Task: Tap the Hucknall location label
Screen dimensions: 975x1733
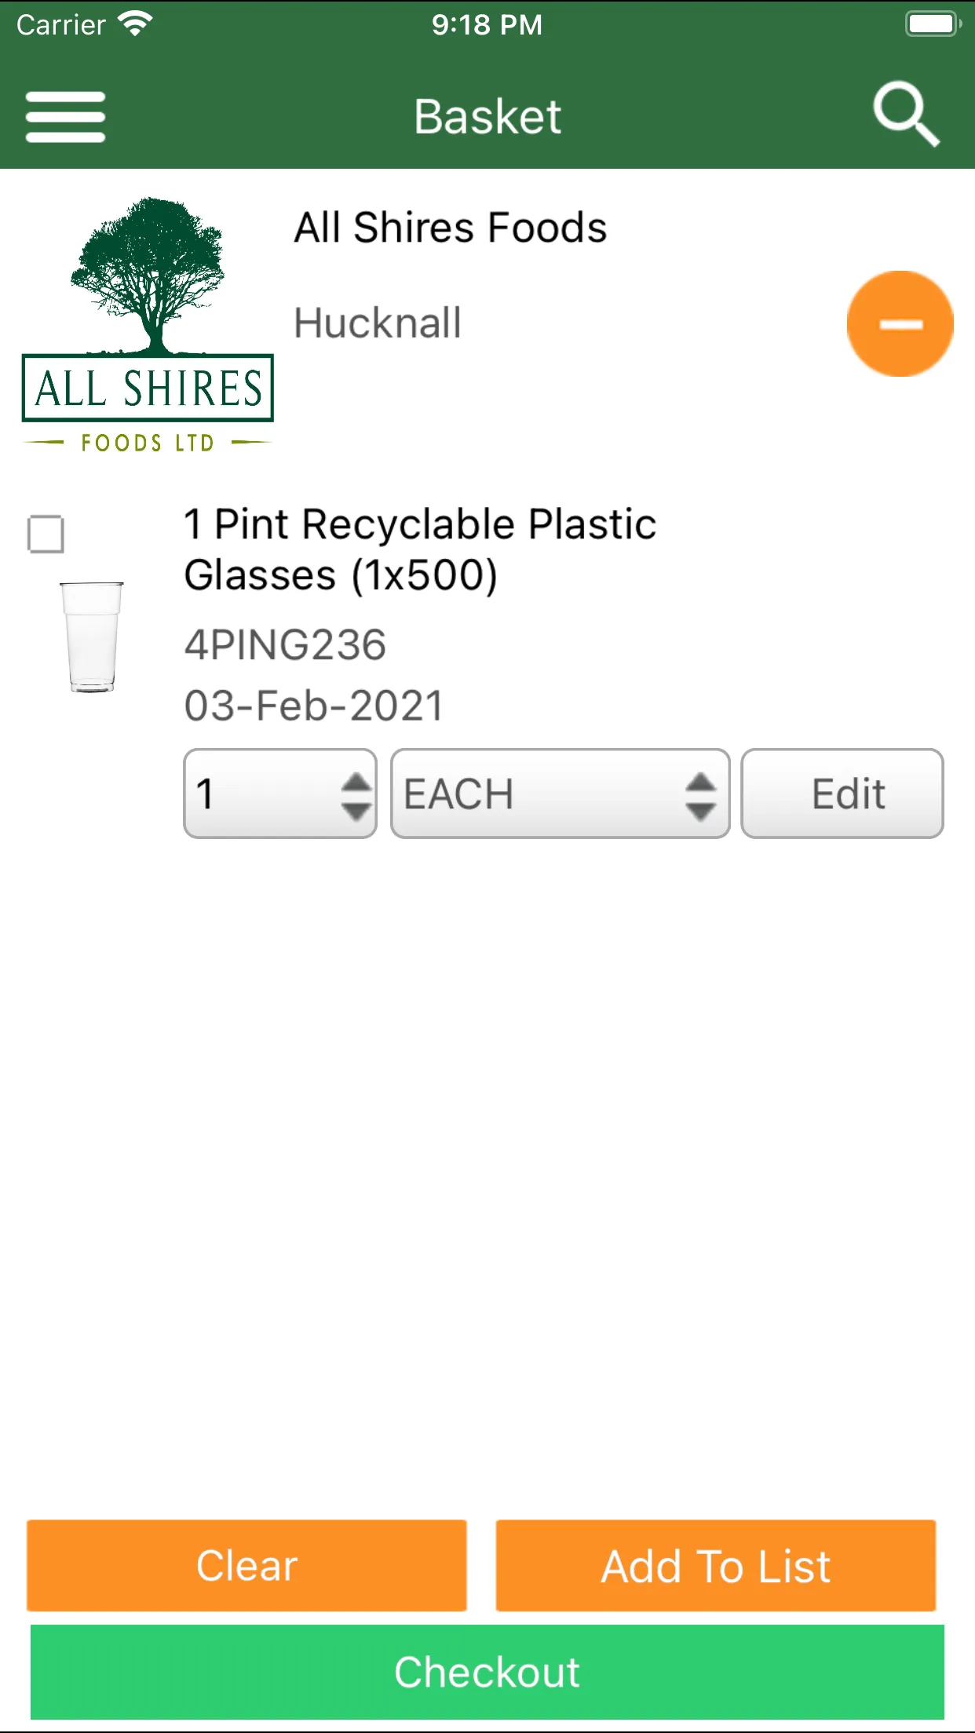Action: coord(378,323)
